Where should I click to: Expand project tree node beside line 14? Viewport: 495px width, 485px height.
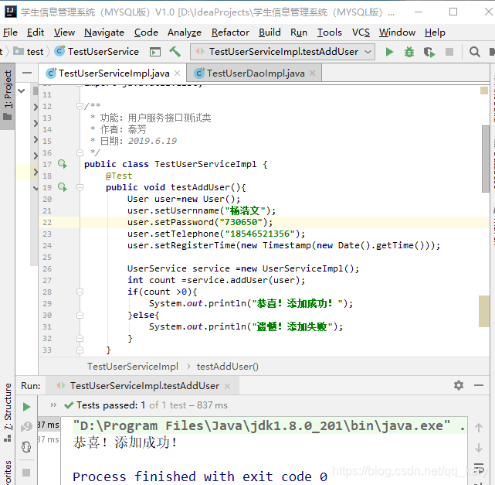point(36,123)
